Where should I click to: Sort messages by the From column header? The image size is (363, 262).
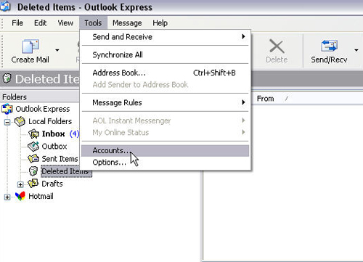[266, 99]
